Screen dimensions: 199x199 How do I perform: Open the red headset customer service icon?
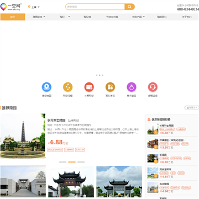pyautogui.click(x=153, y=87)
